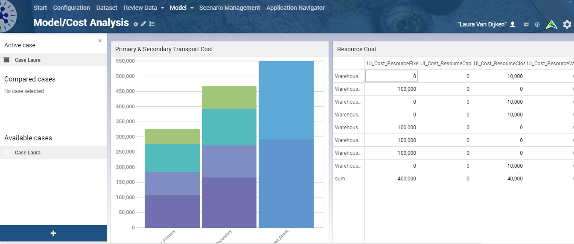The width and height of the screenshot is (574, 244).
Task: Click the 550,000 y-axis label
Action: [125, 61]
